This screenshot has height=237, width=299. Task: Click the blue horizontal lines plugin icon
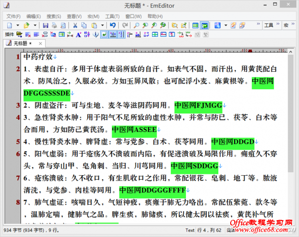(36, 34)
